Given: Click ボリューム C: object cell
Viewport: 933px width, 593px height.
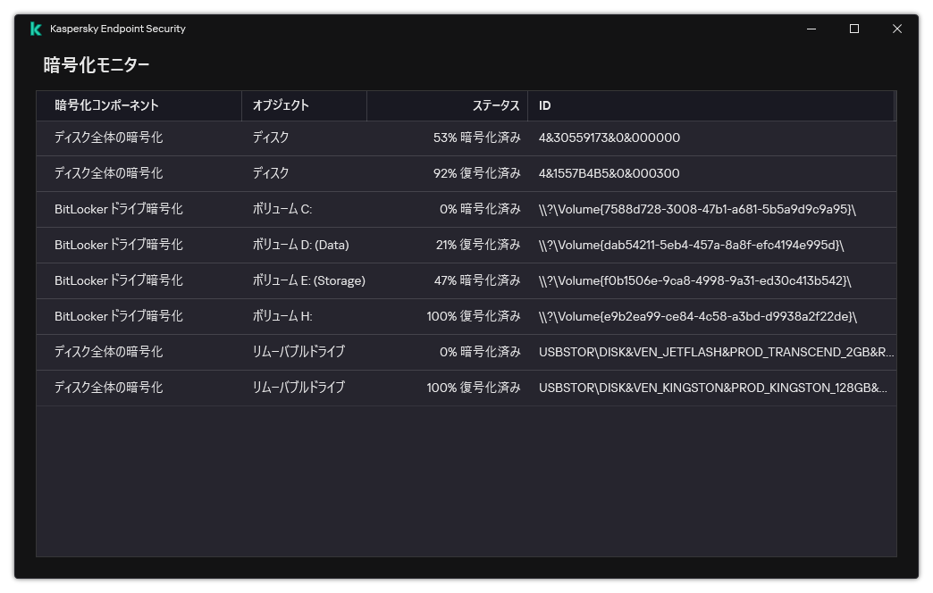Looking at the screenshot, I should tap(282, 209).
